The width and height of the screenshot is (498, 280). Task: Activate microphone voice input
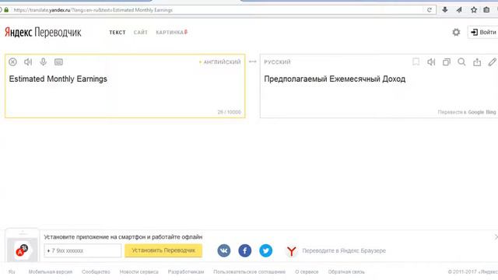[44, 62]
